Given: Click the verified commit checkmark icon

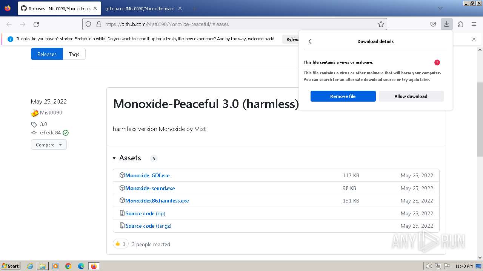Looking at the screenshot, I should 66,133.
